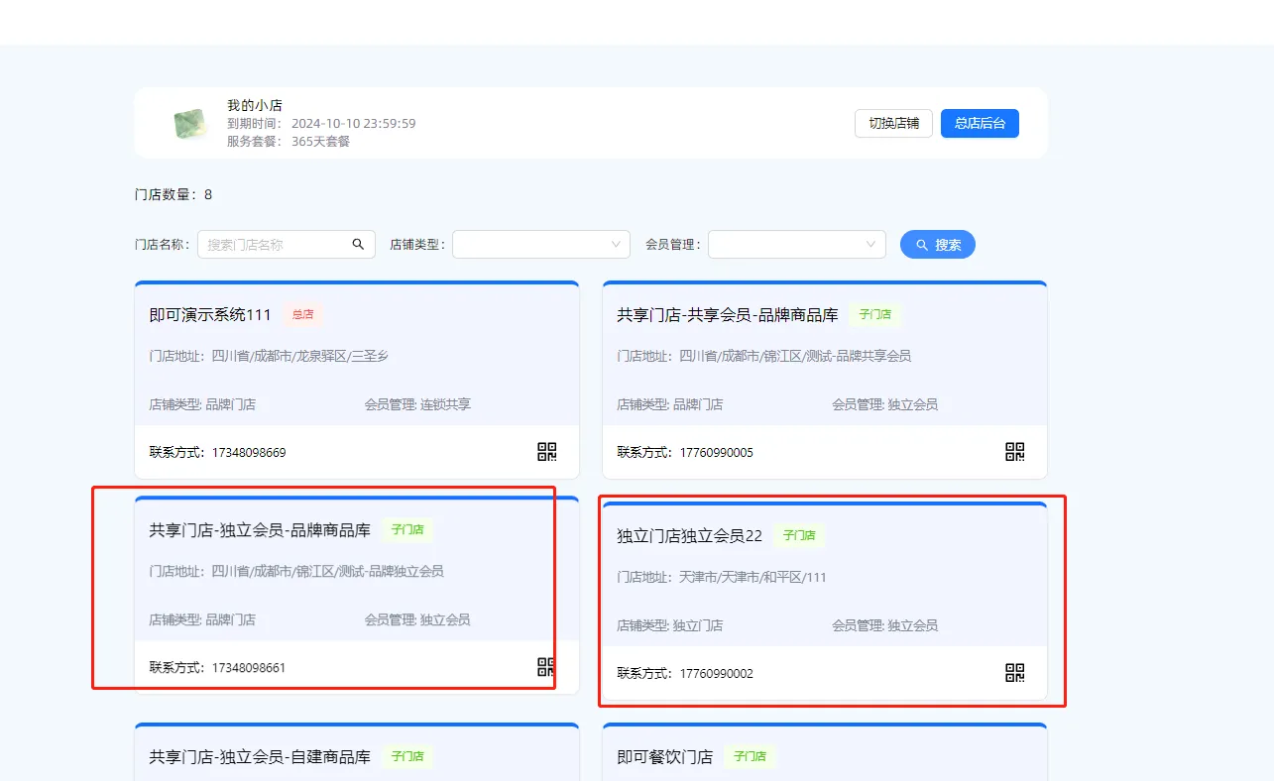
Task: Click the blue 总店后台 button
Action: [980, 123]
